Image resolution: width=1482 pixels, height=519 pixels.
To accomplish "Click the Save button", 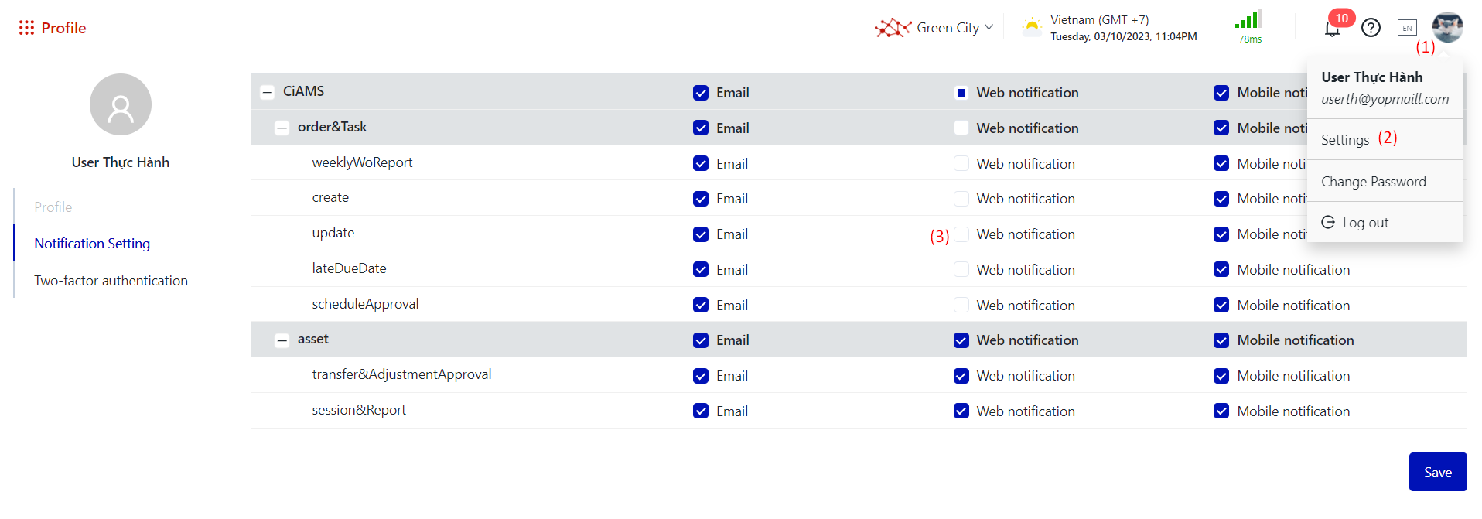I will [1437, 472].
